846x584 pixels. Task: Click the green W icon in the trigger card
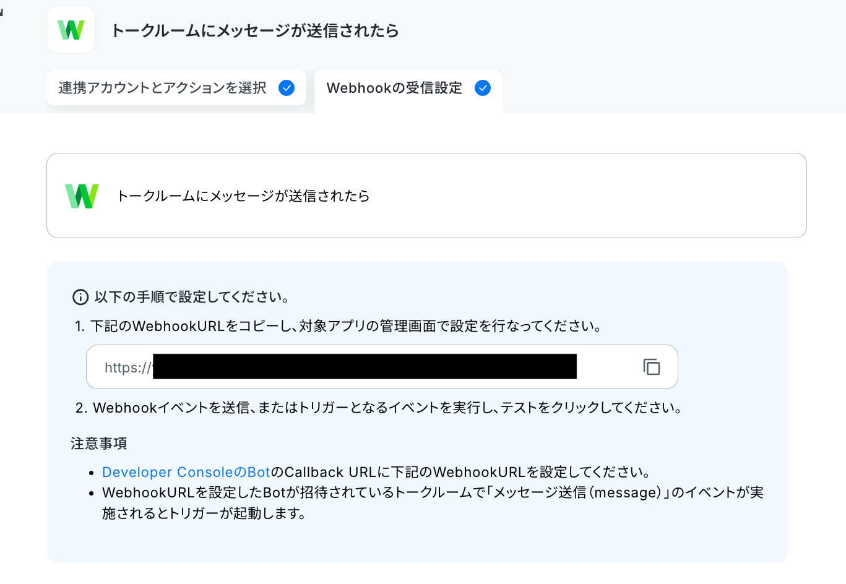[x=82, y=196]
